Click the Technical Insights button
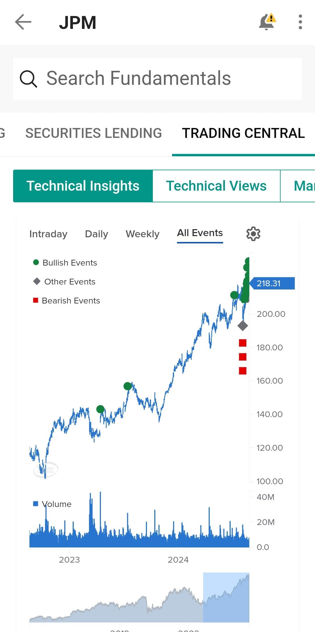This screenshot has height=632, width=315. [83, 186]
